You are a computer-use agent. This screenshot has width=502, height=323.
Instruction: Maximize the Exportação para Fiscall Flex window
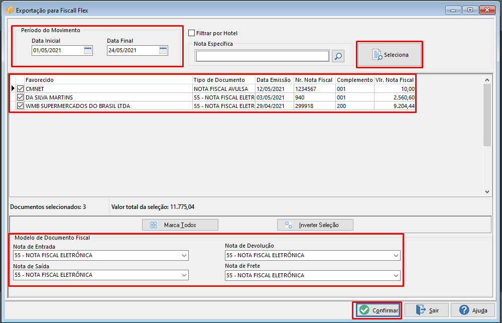[470, 10]
